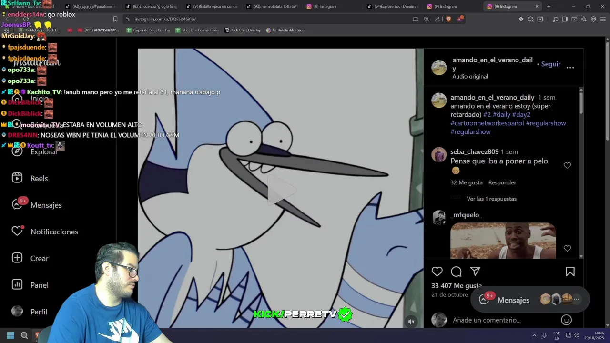Open Brave Wallet icon
Screen dimensions: 610x343
pyautogui.click(x=574, y=19)
